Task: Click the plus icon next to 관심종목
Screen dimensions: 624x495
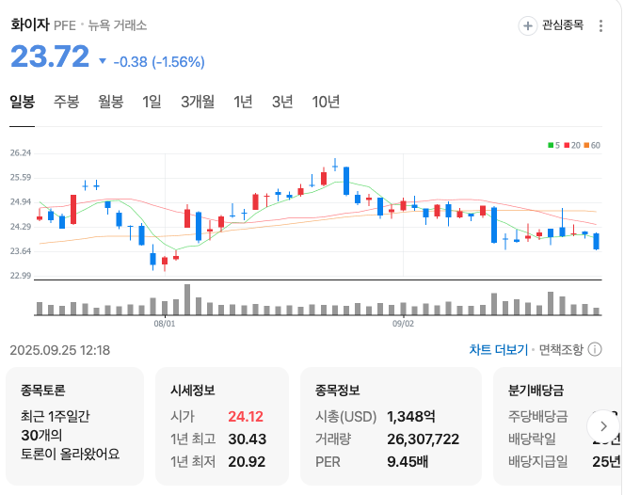Action: [527, 25]
